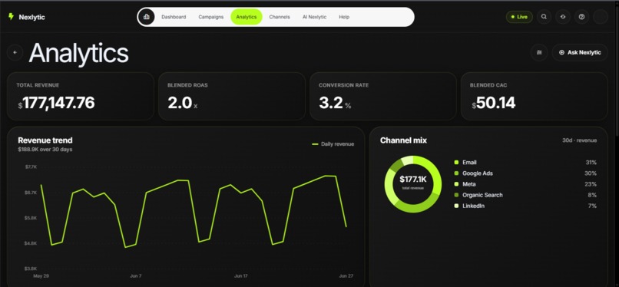Open the AI Nexlytic tab

pyautogui.click(x=314, y=17)
